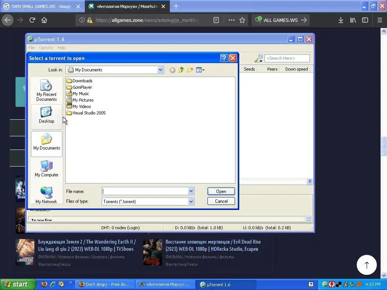Open the Windows start menu

point(18,284)
